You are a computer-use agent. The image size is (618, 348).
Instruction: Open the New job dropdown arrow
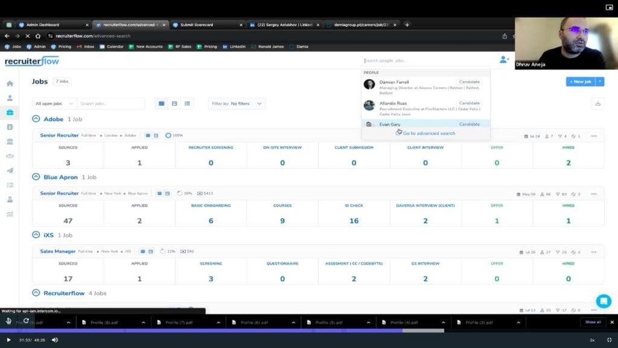point(600,82)
